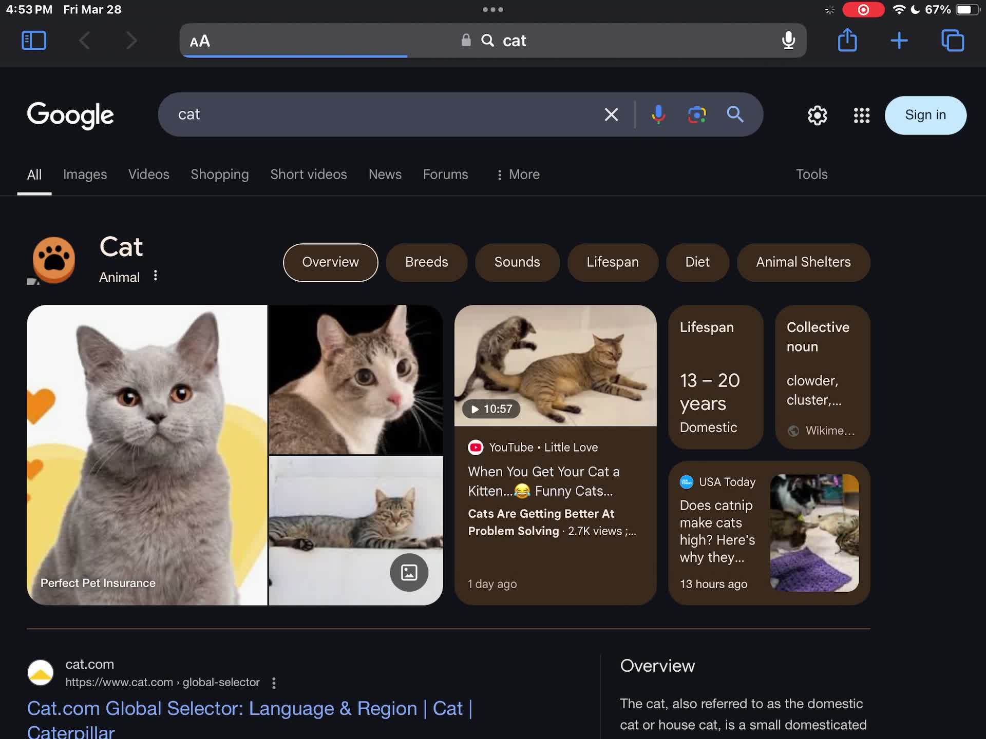Click the 'Cat' knowledge panel title

(121, 247)
